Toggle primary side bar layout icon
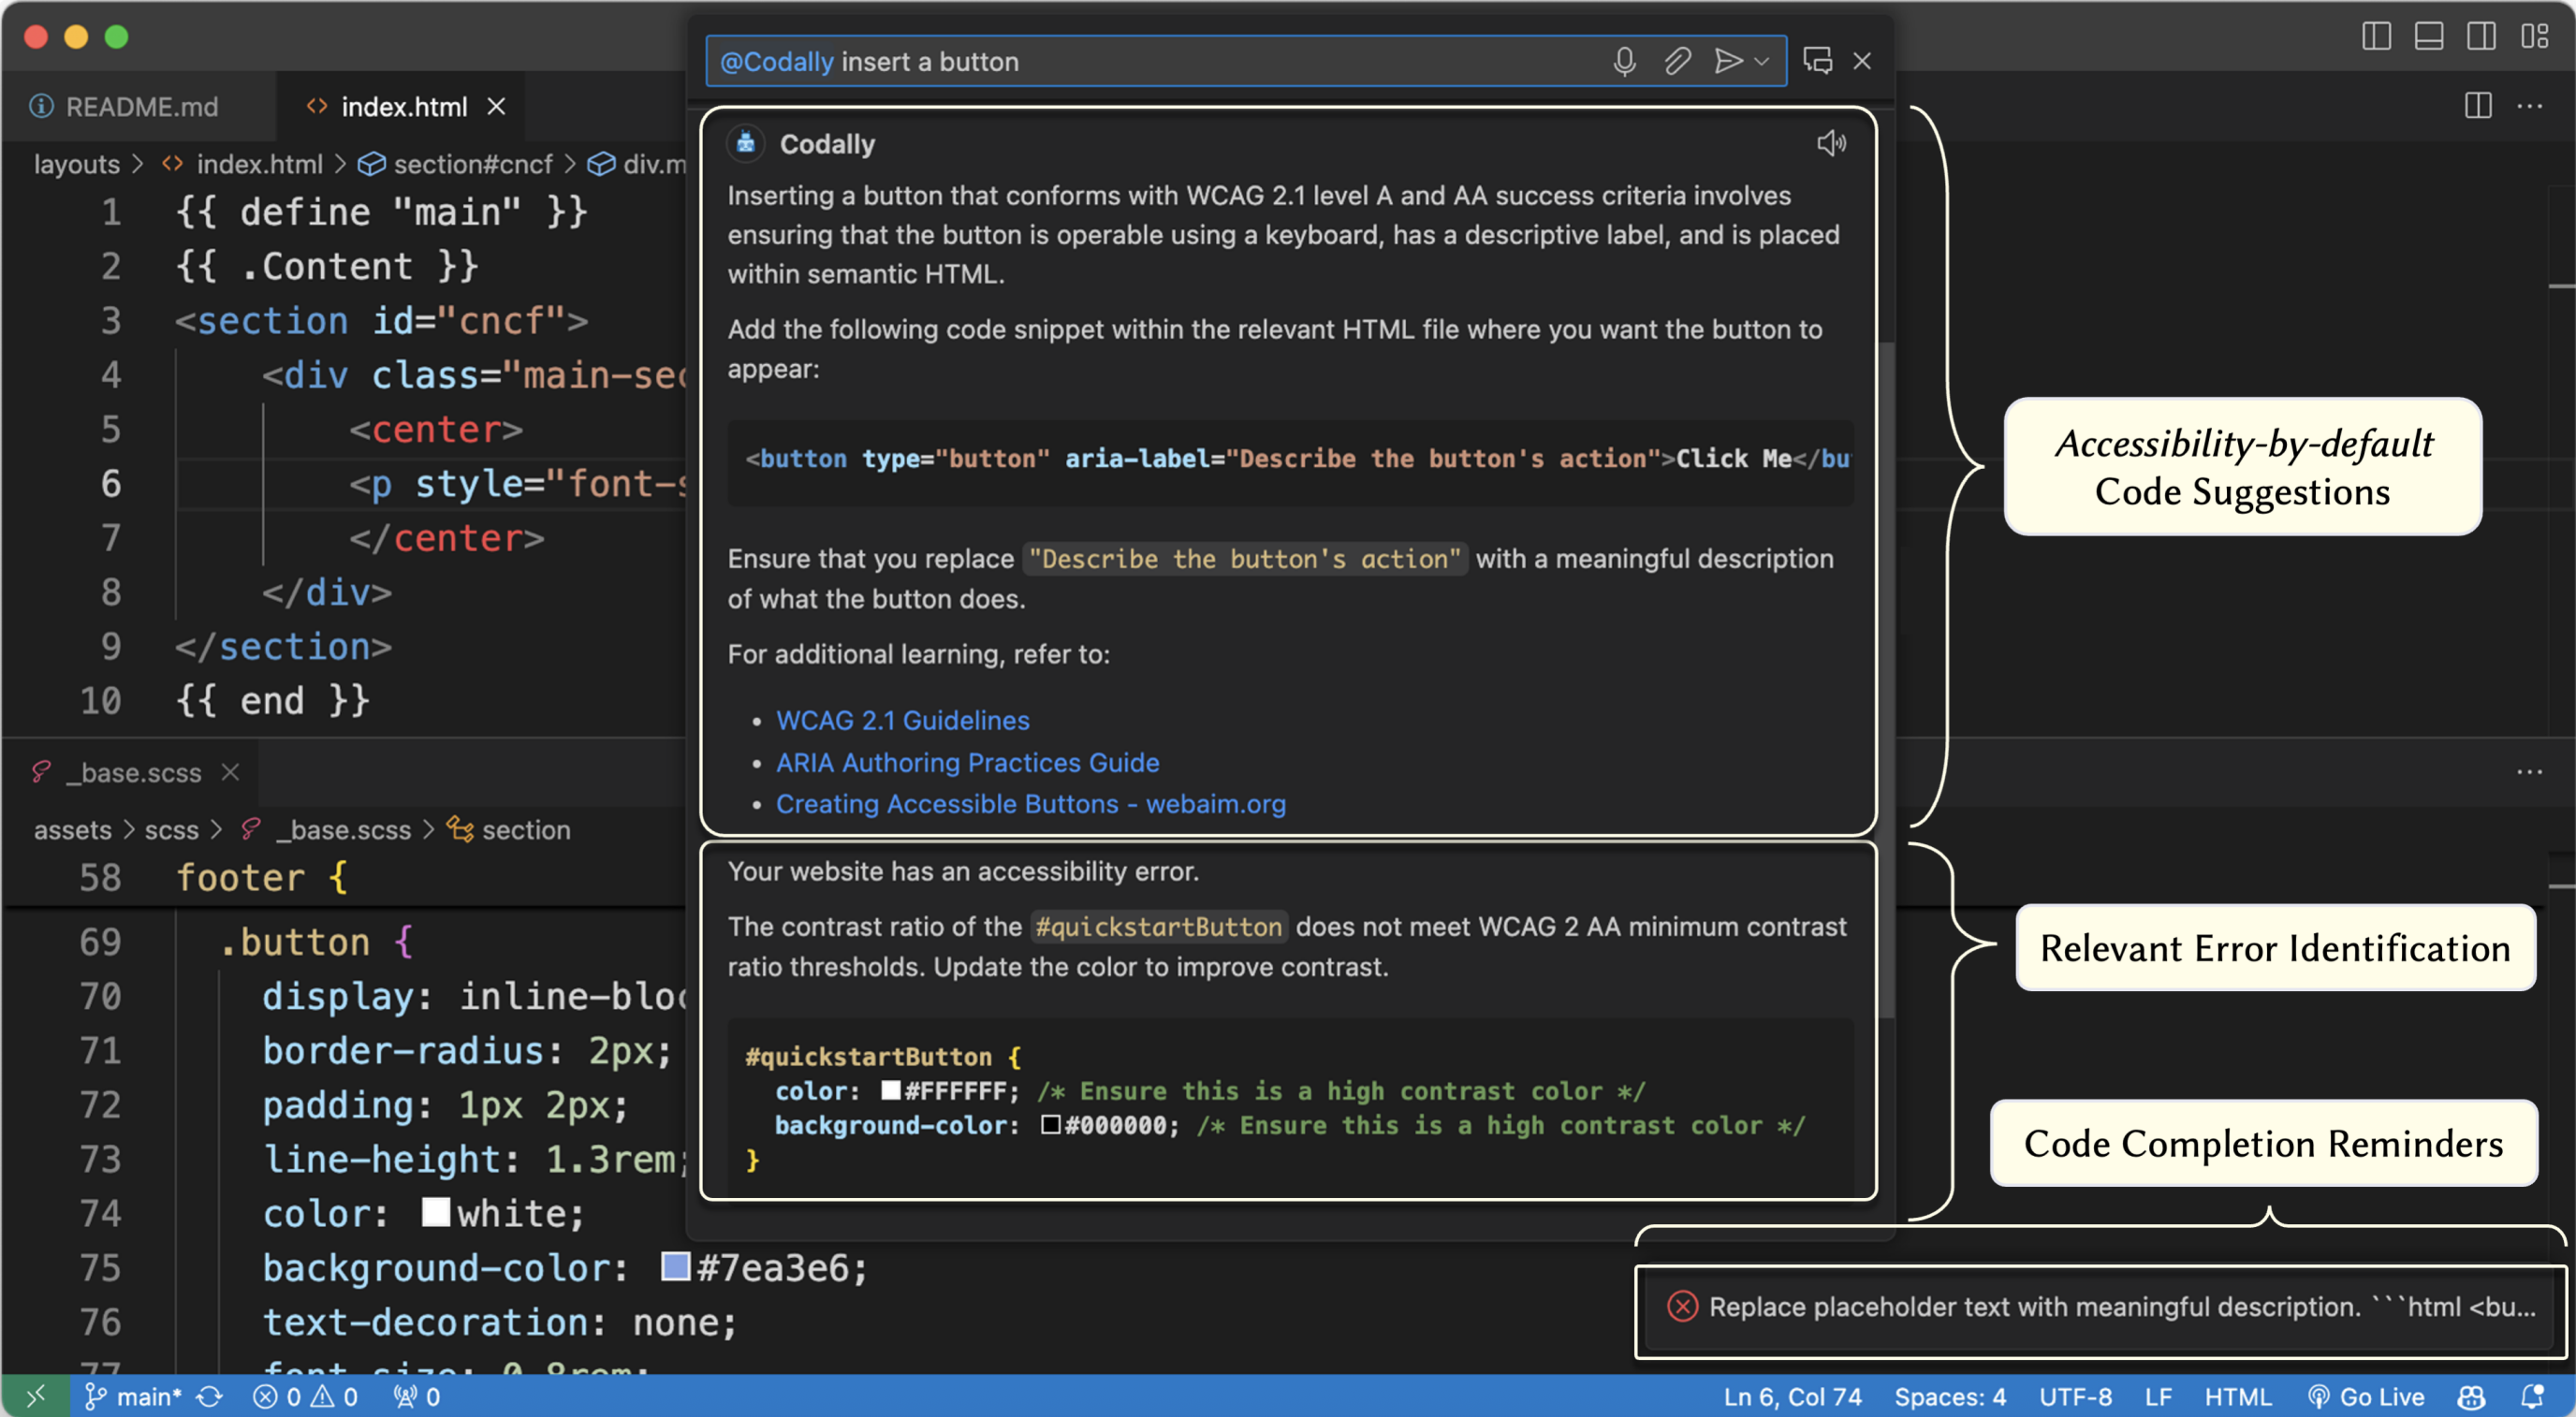The width and height of the screenshot is (2576, 1417). click(x=2376, y=37)
